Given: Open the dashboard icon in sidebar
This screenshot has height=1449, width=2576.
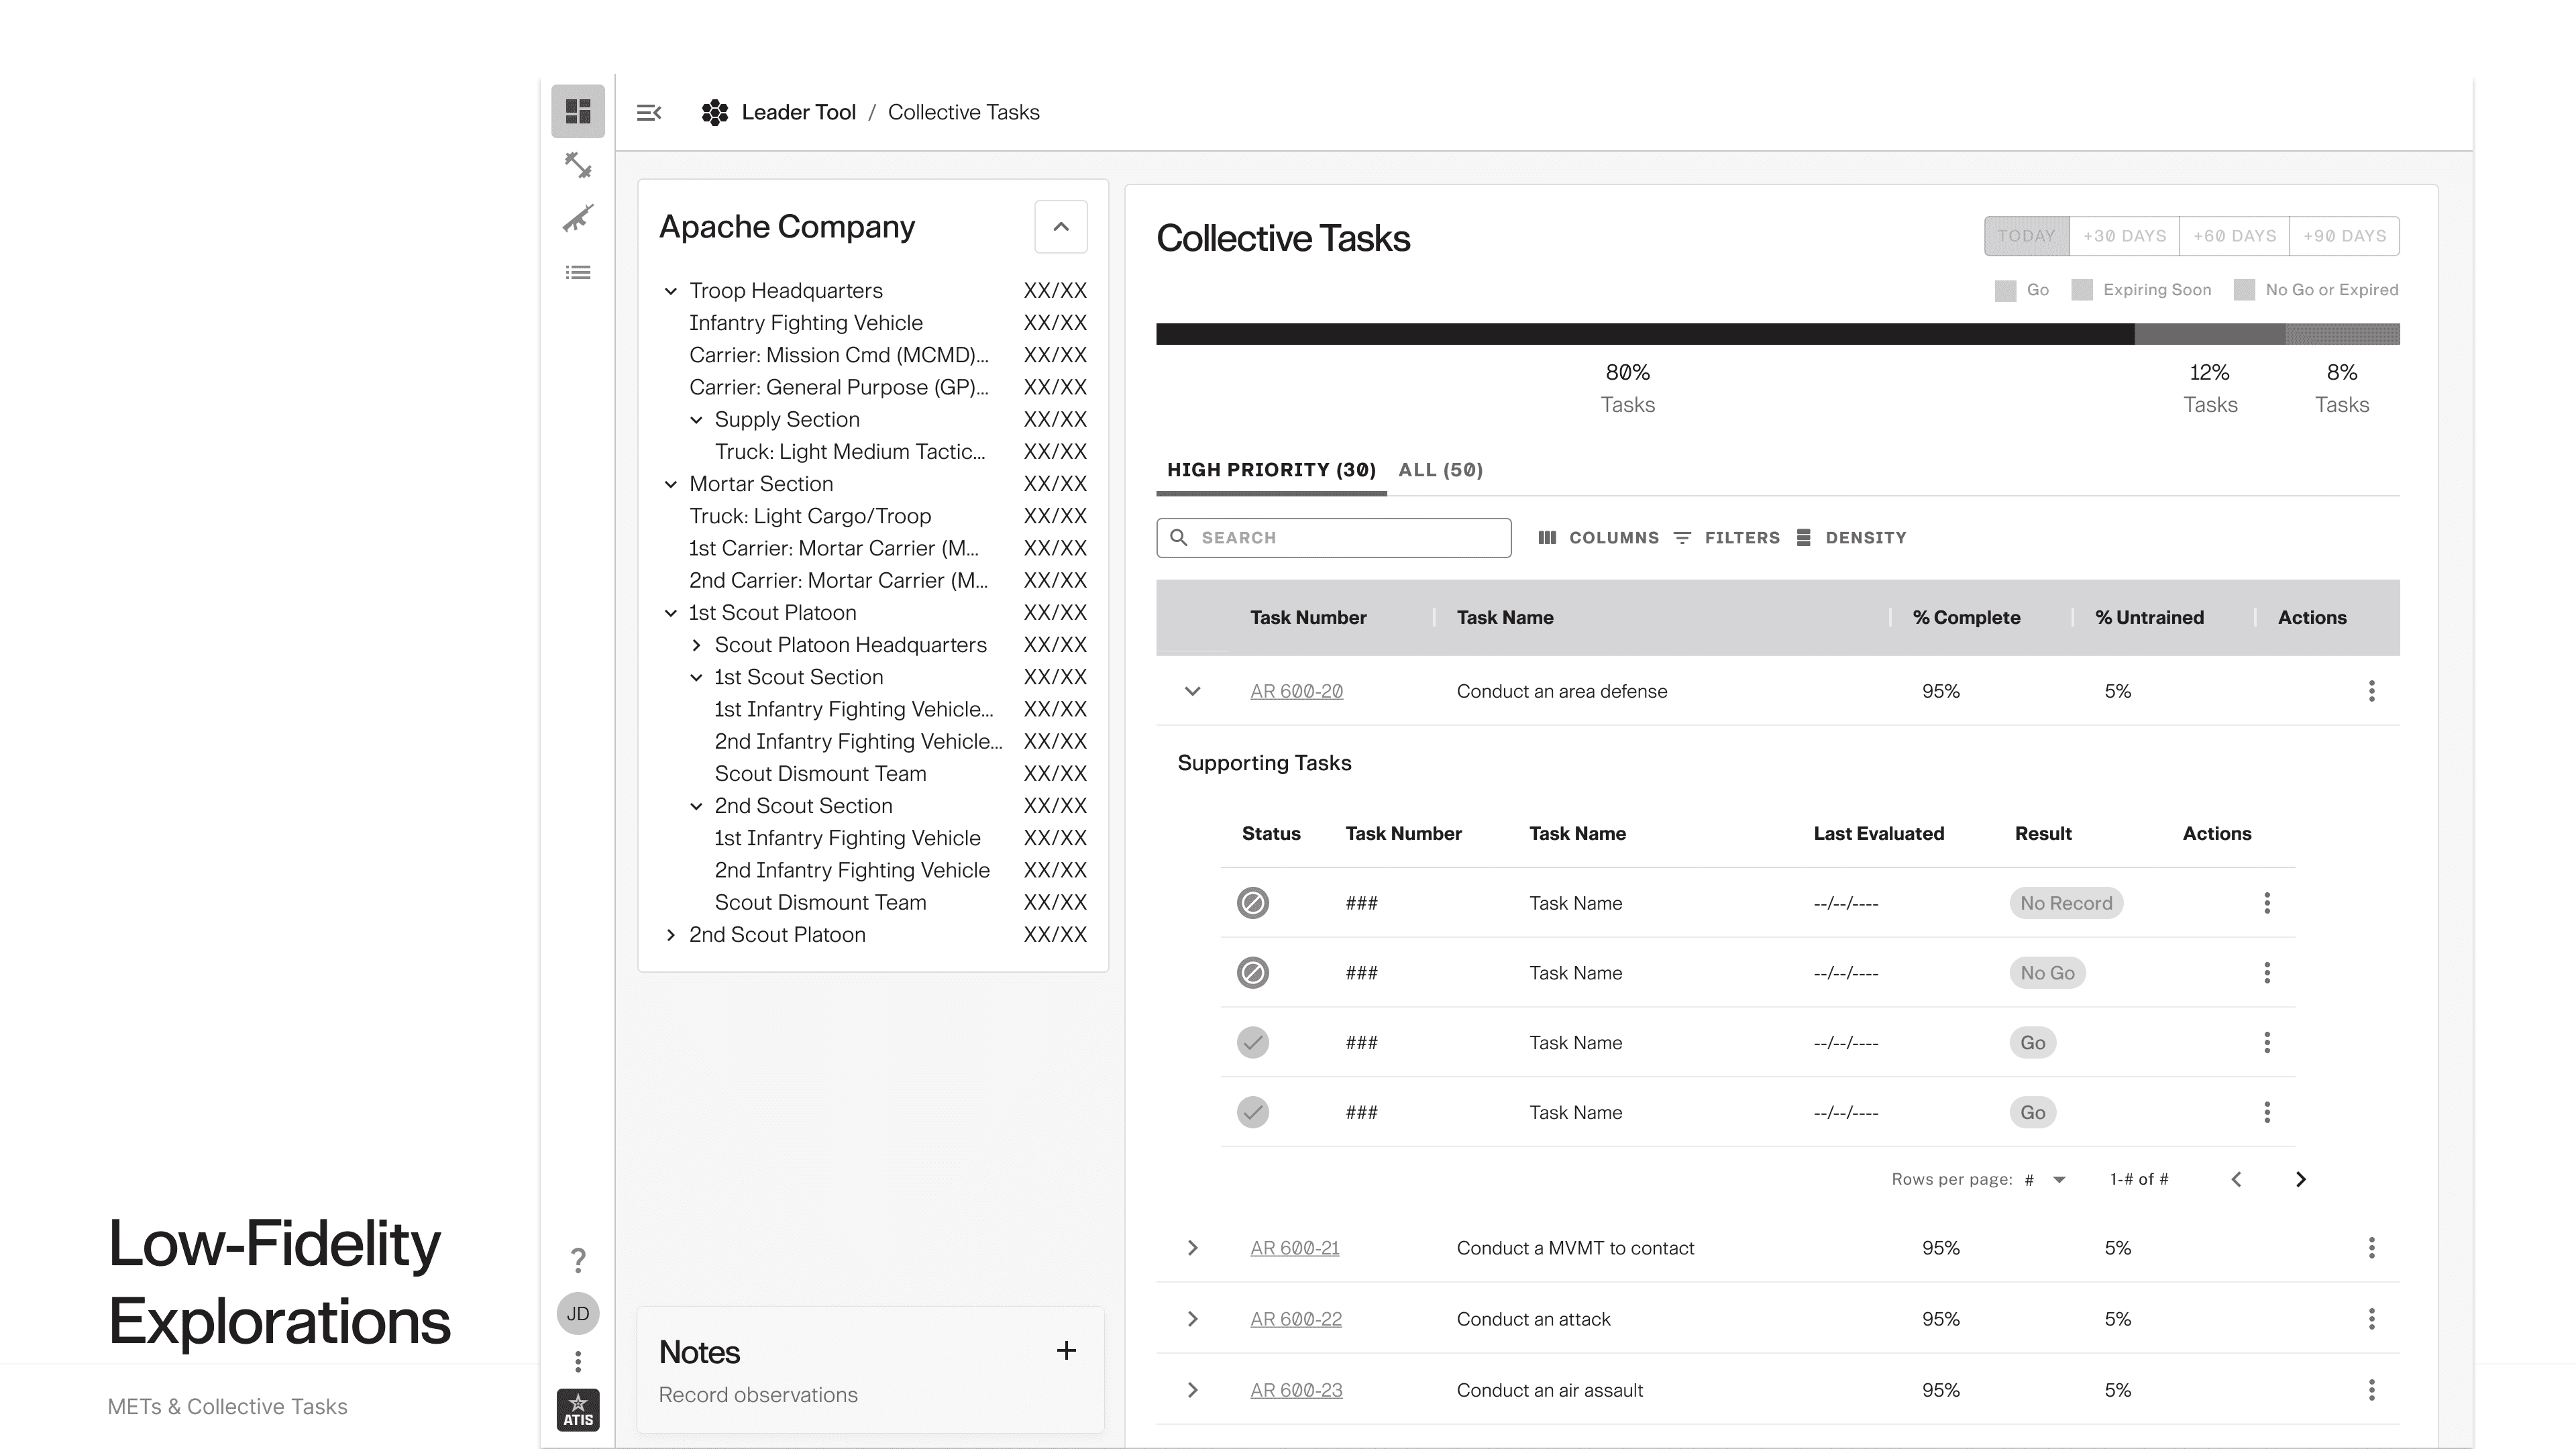Looking at the screenshot, I should [578, 111].
